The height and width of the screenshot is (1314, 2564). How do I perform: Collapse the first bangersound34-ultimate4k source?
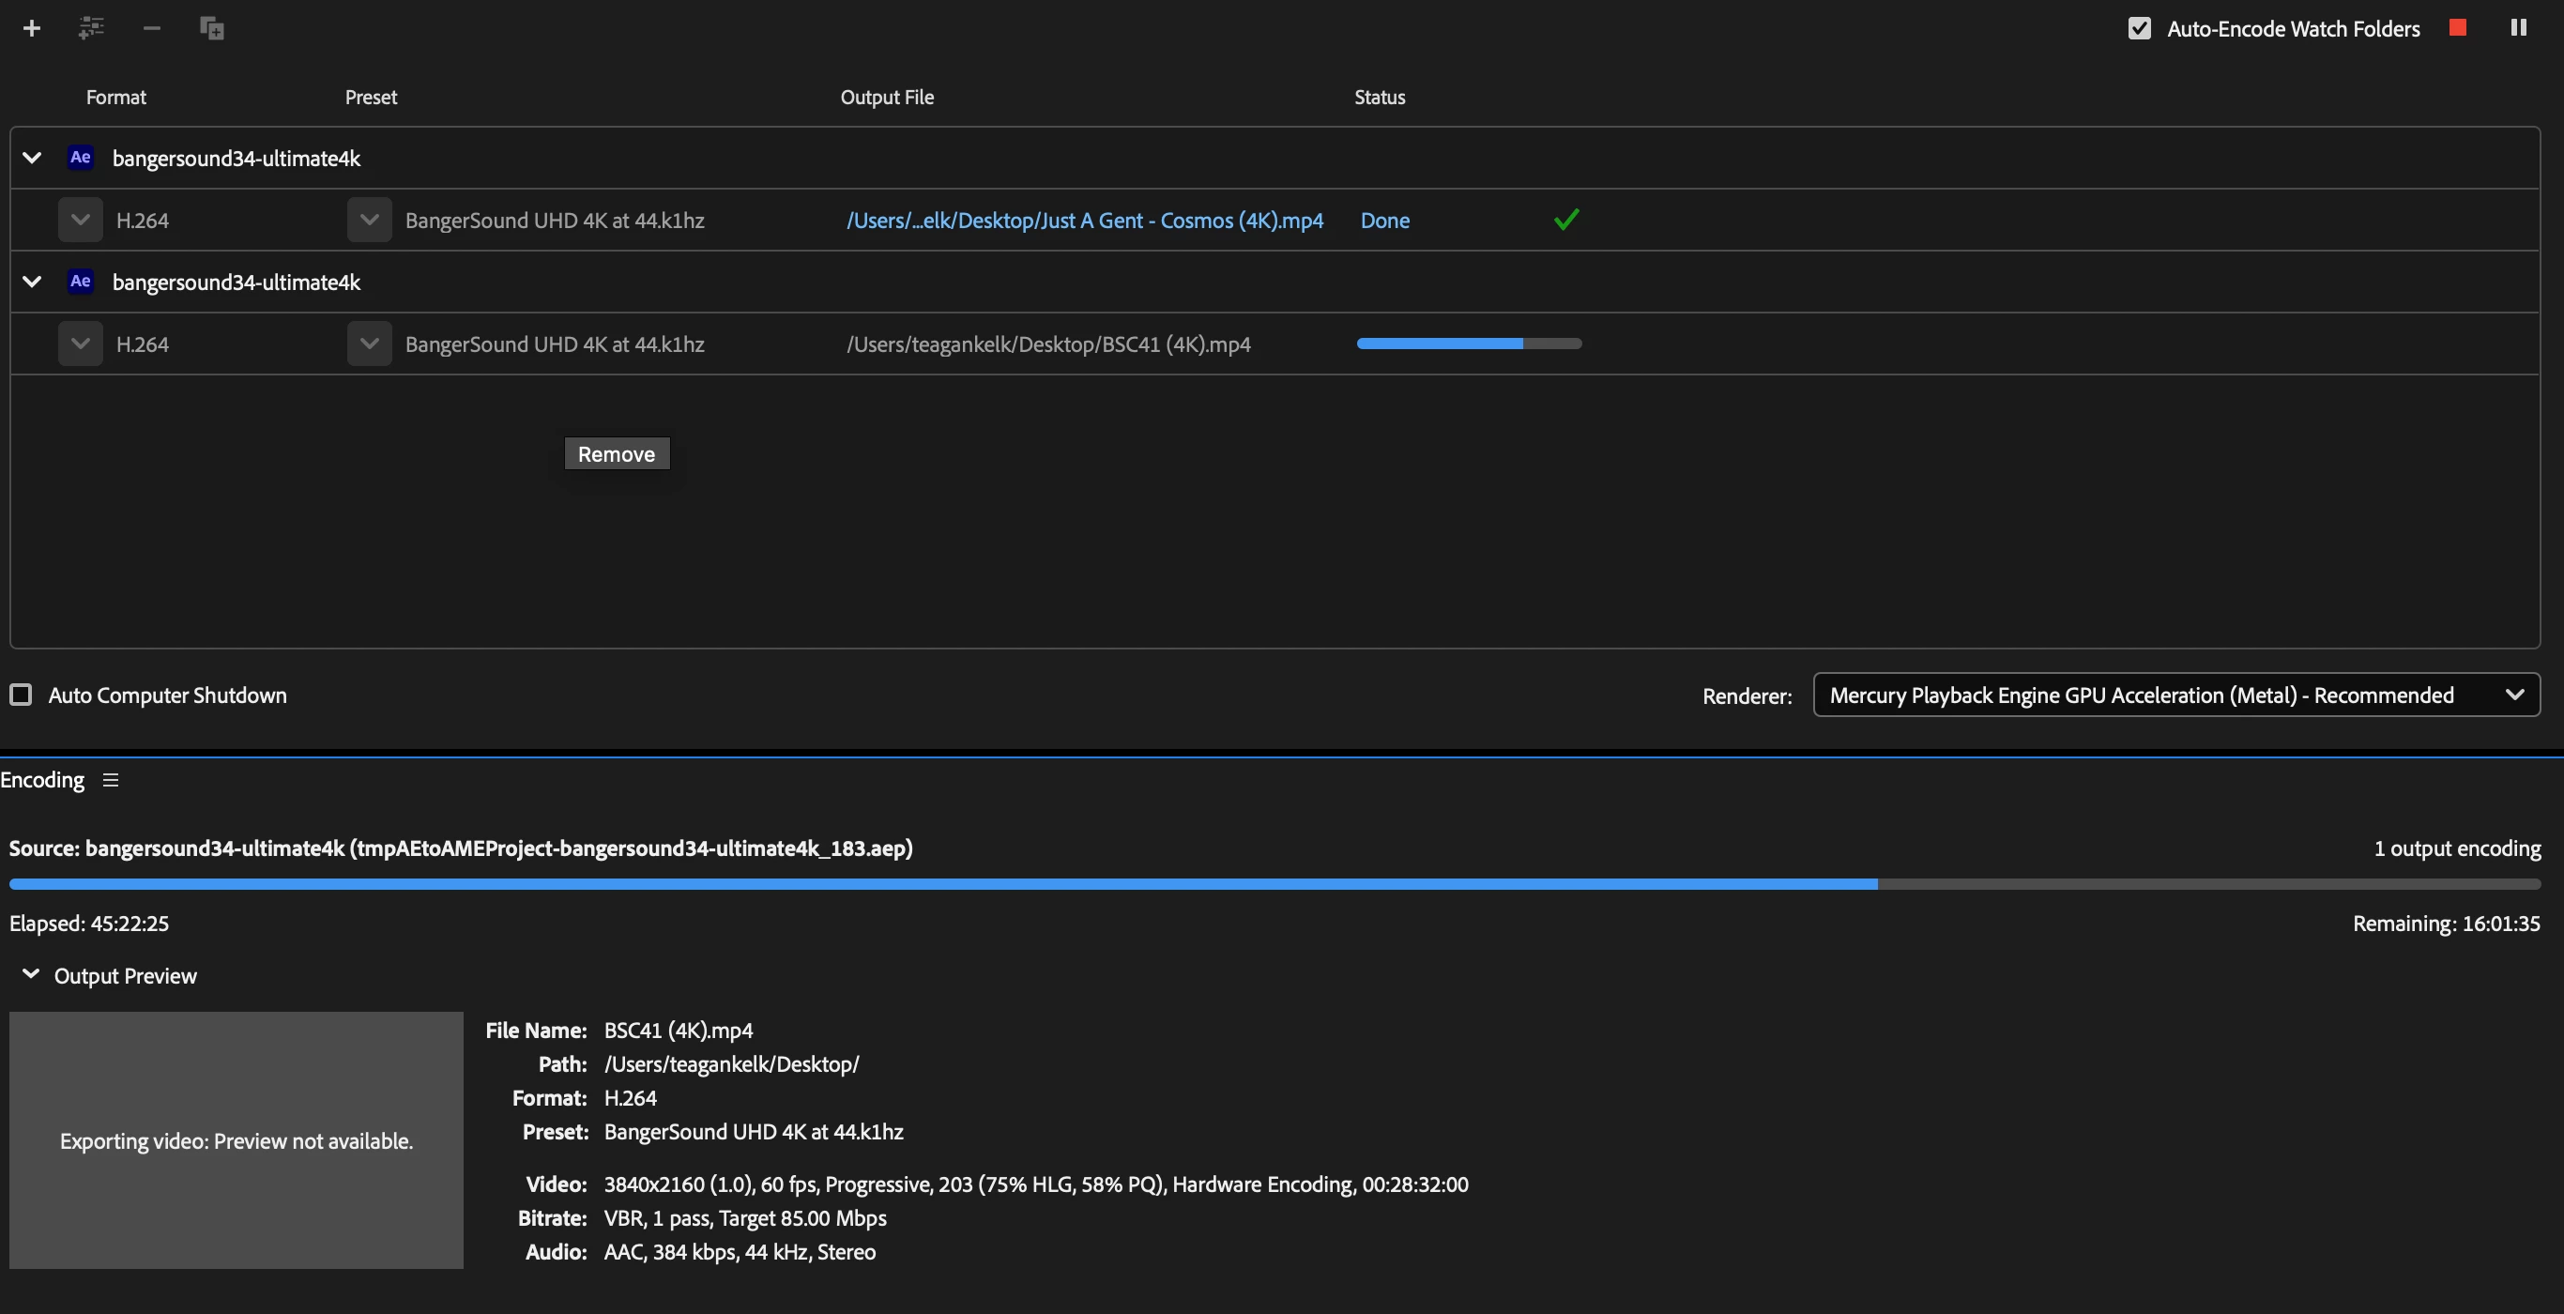tap(32, 158)
